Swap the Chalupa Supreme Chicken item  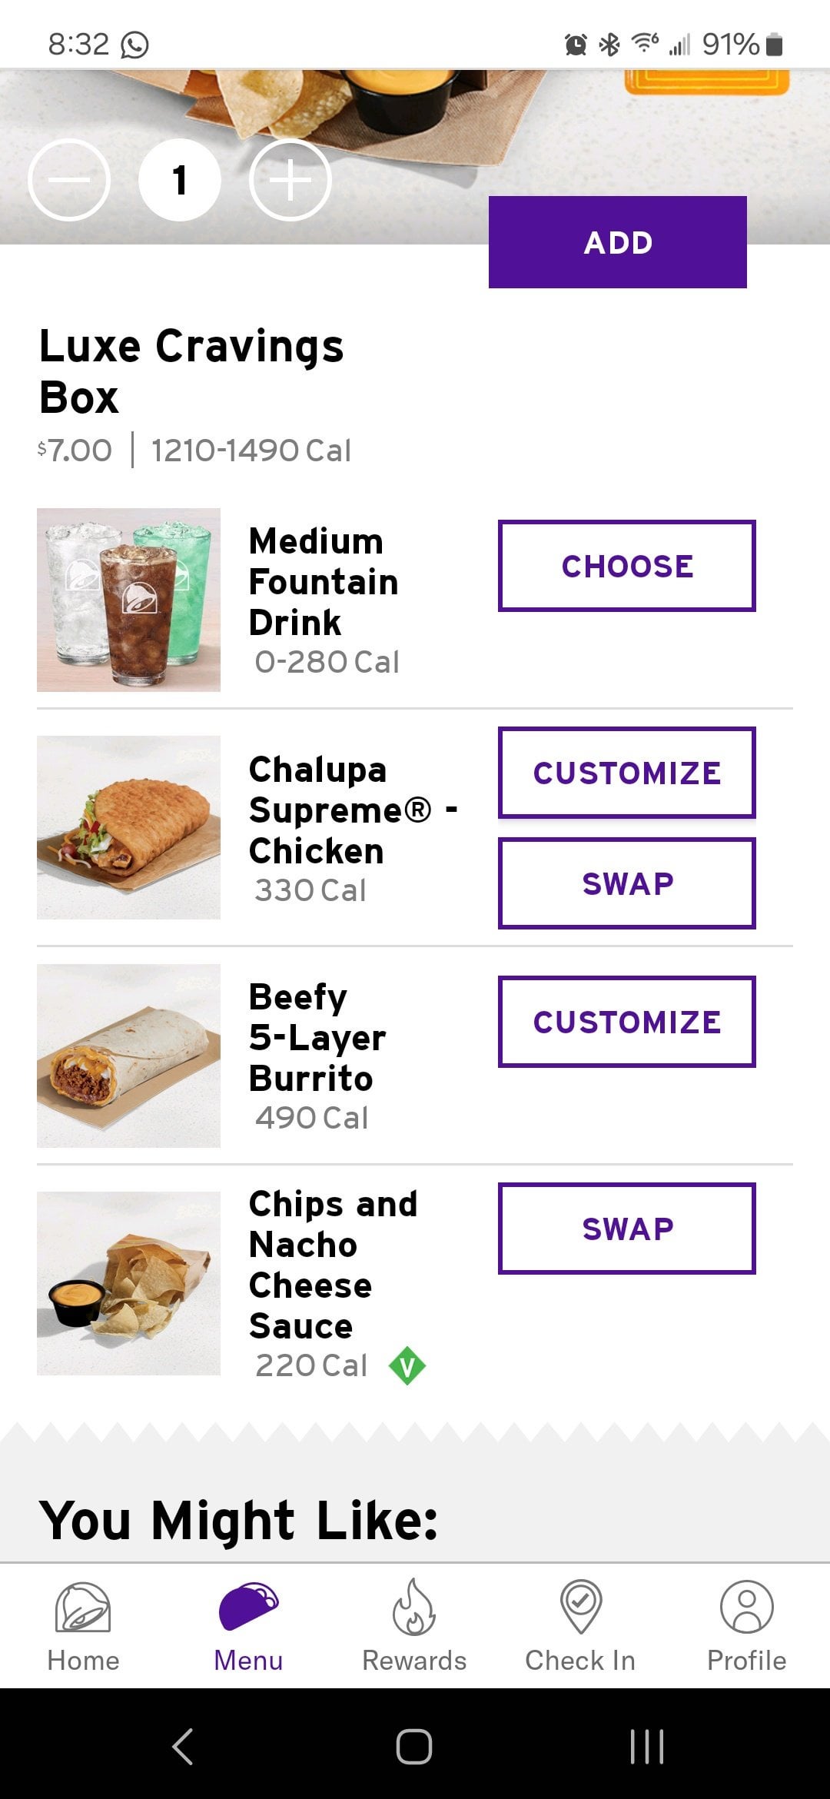(x=626, y=883)
